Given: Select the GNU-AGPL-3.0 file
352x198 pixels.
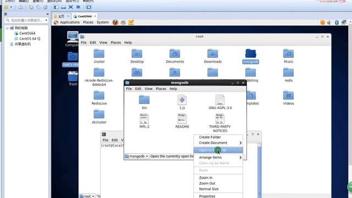Looking at the screenshot, I should click(220, 102).
